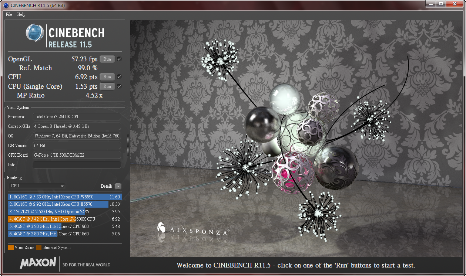Click the Cores x GHz value field
Viewport: 466px width, 276px height.
[x=77, y=126]
